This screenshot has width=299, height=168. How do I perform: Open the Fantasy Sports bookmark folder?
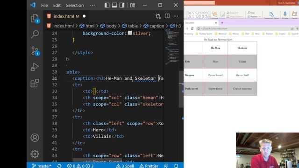(204, 34)
